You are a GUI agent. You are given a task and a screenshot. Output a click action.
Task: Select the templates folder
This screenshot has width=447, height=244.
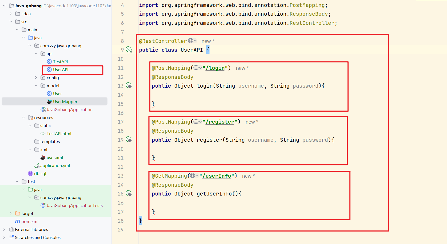pos(50,141)
